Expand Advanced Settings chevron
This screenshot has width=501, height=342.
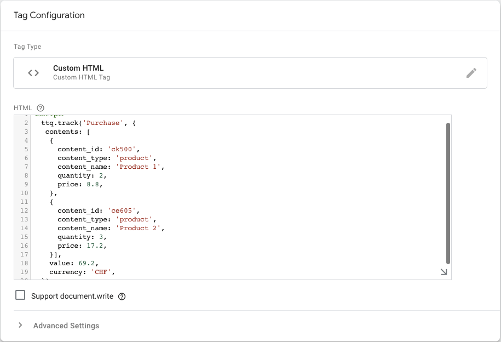click(20, 325)
